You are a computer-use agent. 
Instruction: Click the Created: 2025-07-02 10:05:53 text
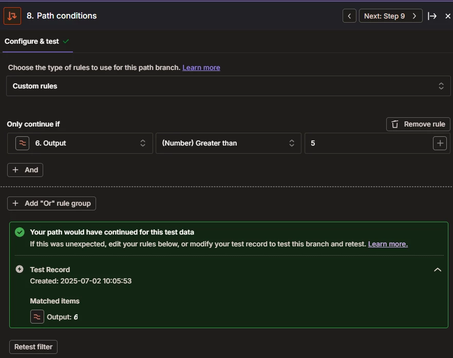point(81,281)
